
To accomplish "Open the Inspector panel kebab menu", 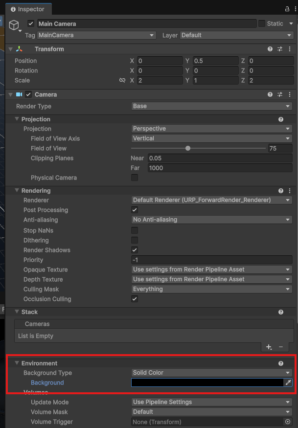I will coord(295,9).
